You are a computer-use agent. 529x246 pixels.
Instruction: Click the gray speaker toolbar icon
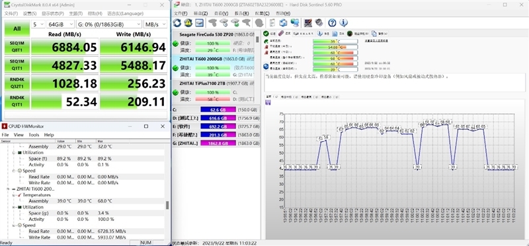coord(319,23)
